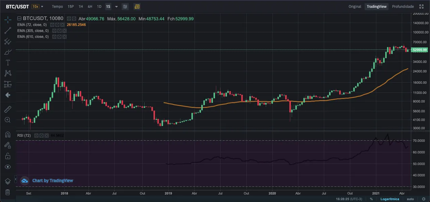Select the XABCD pattern tool
Image resolution: width=430 pixels, height=202 pixels.
8,73
